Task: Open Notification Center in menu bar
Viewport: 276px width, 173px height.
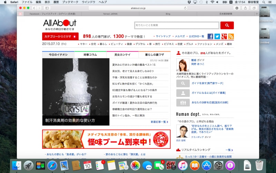Action: 270,2
